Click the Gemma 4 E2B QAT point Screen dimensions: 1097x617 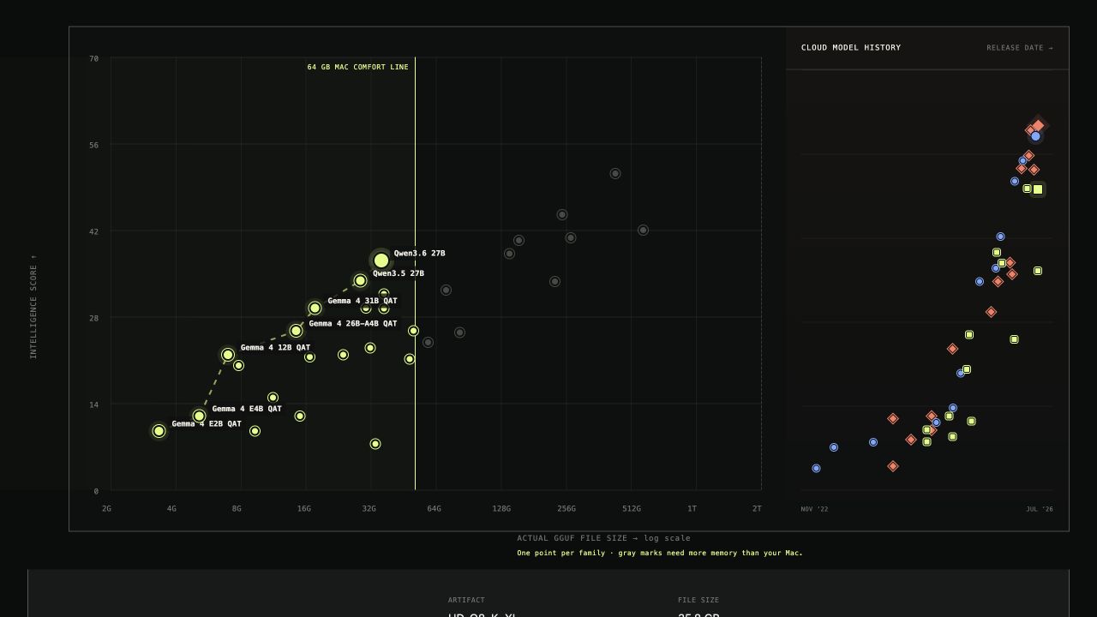tap(159, 431)
